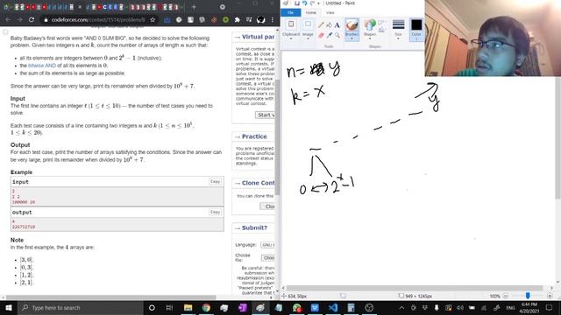Open a new Chrome tab with plus
This screenshot has height=315, width=561.
(x=194, y=7)
